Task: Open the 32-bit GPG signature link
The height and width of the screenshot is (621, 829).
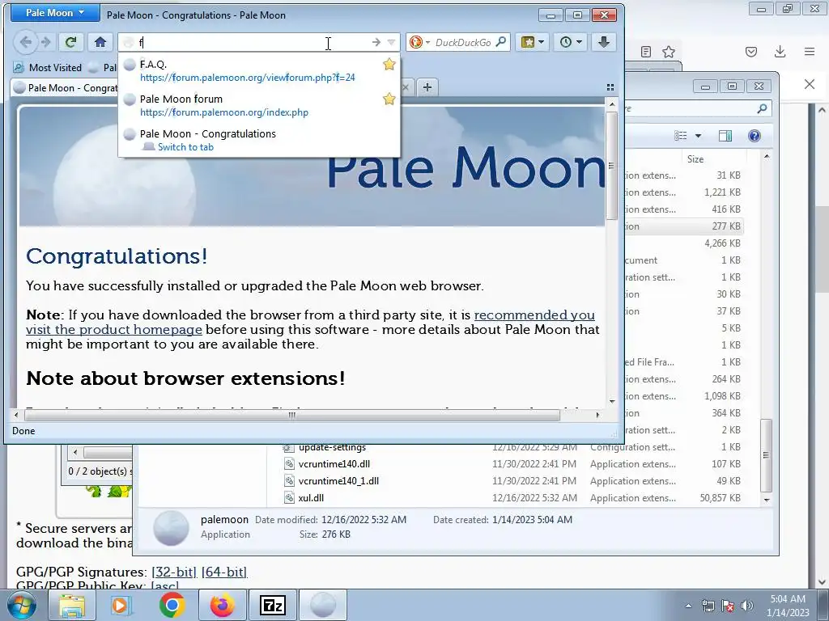Action: coord(174,572)
